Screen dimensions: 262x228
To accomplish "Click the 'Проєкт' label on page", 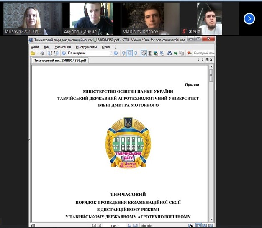I will (192, 85).
